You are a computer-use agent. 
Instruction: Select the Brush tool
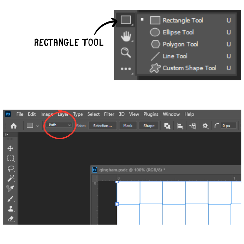tap(11, 199)
